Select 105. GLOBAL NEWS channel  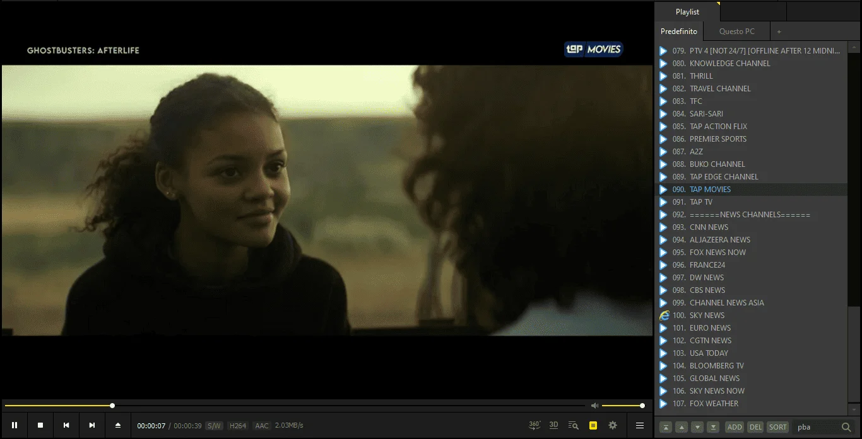[751, 379]
